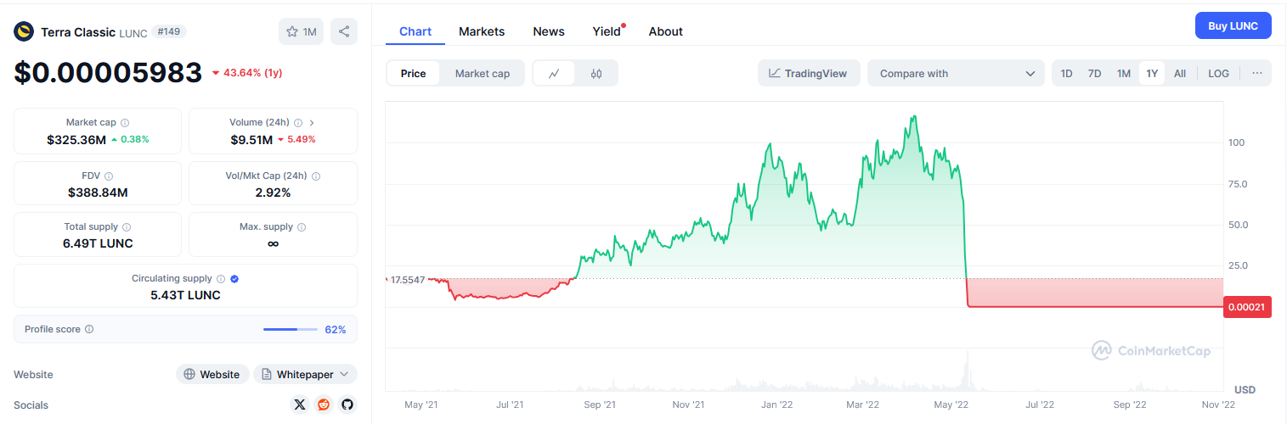The width and height of the screenshot is (1287, 424).
Task: Set chart range to All
Action: pos(1180,74)
